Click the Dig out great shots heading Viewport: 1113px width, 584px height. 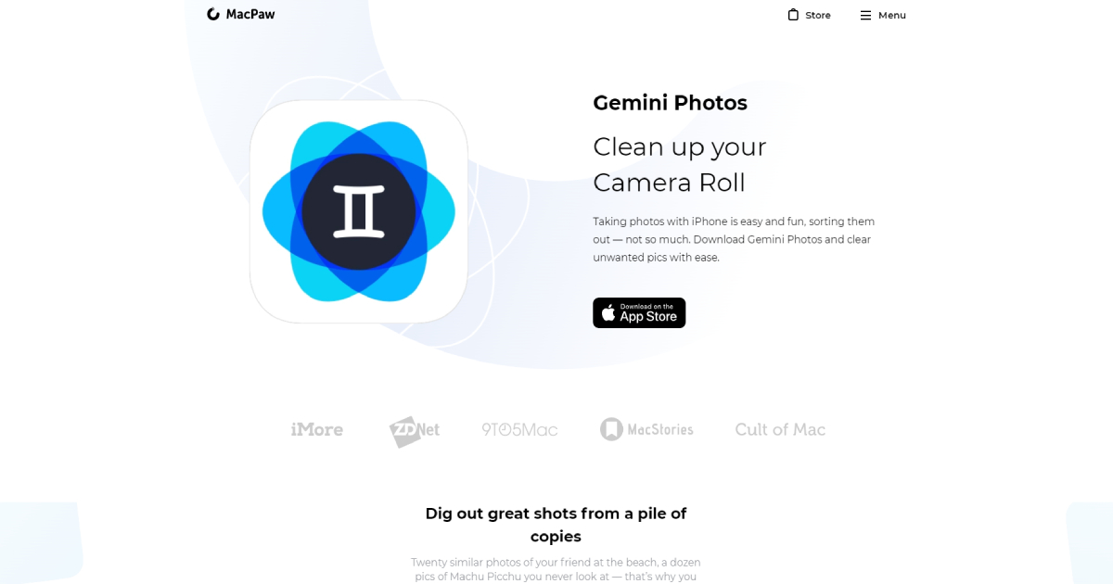click(556, 525)
